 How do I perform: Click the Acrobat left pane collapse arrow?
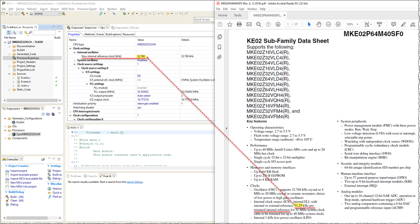click(226, 128)
